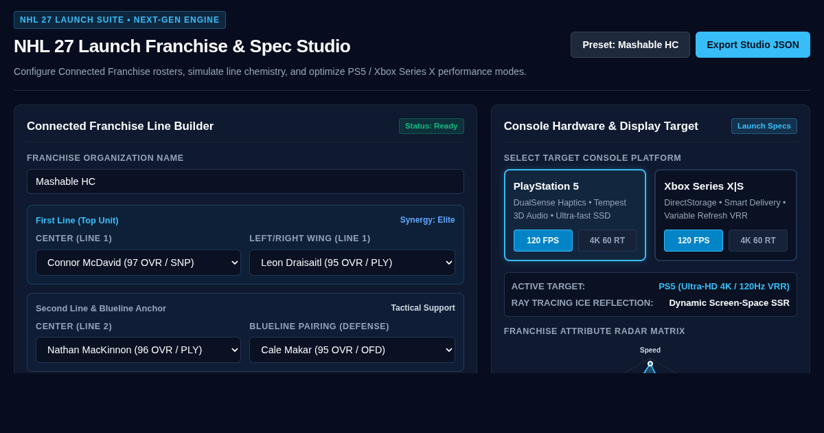Open the Preset: Mashable HC button
This screenshot has width=824, height=433.
point(630,45)
